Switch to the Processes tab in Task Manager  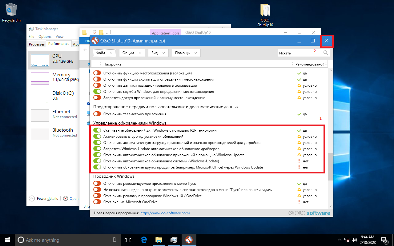tap(37, 44)
